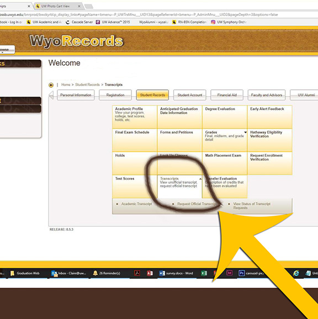Collapse the Transcripts tile arrow

[x=200, y=179]
